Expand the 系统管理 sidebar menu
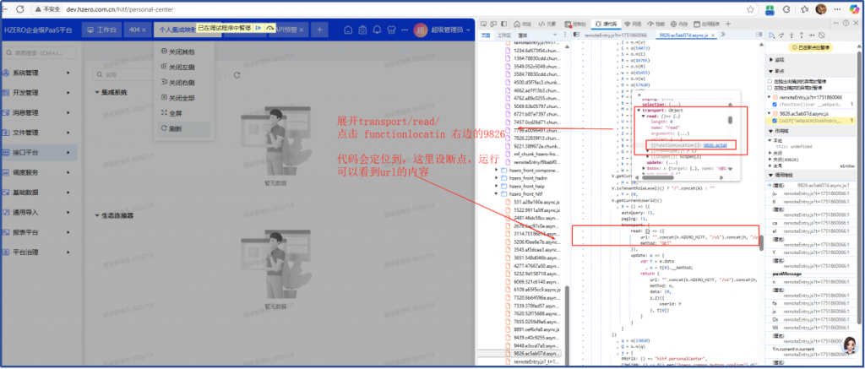 pyautogui.click(x=34, y=73)
